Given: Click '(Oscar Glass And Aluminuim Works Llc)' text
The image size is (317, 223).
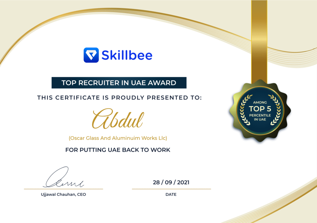Looking at the screenshot, I should [118, 138].
